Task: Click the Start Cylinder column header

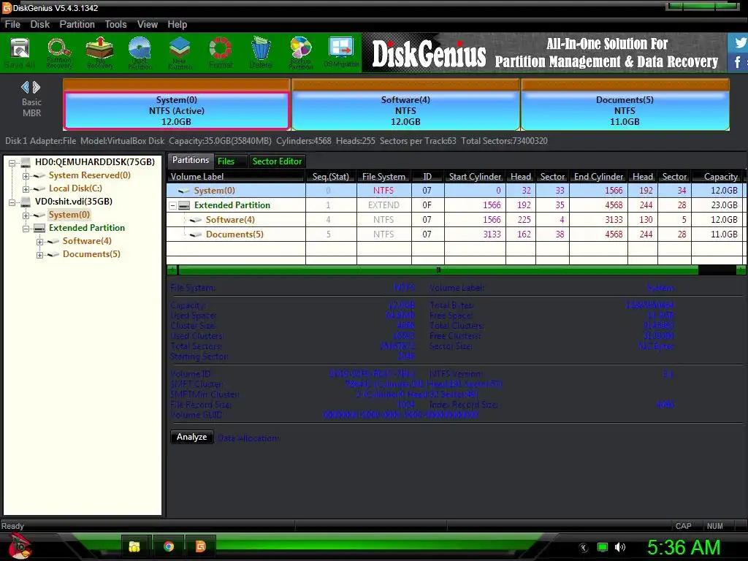Action: click(475, 177)
